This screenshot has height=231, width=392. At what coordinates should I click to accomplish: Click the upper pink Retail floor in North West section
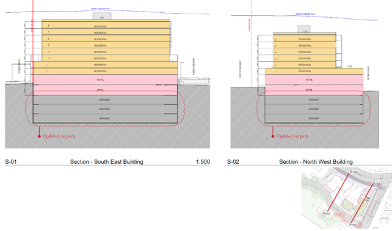(314, 79)
